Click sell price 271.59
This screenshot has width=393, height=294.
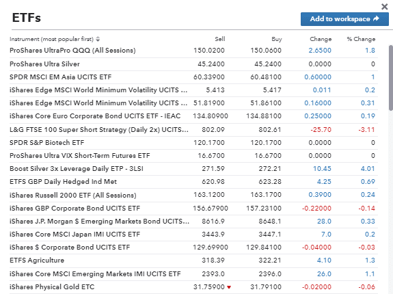pyautogui.click(x=213, y=169)
